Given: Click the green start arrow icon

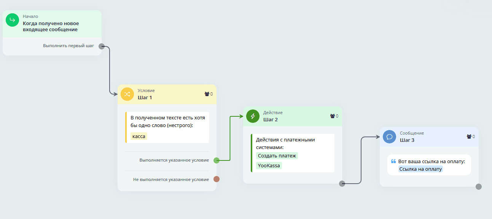Looking at the screenshot, I should pos(12,20).
